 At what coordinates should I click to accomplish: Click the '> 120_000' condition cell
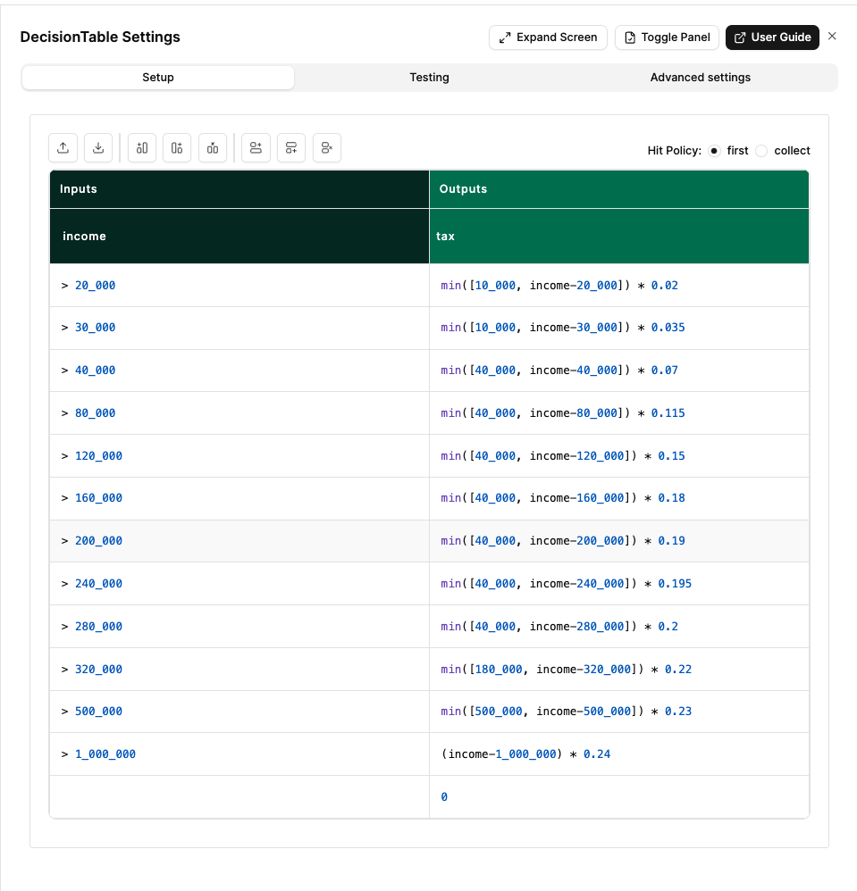[x=239, y=455]
